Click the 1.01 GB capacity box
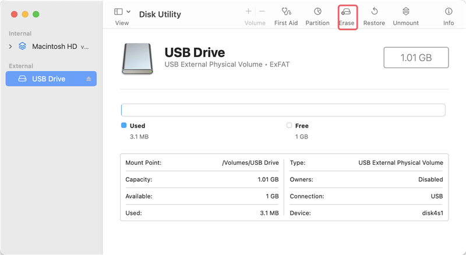This screenshot has width=466, height=255. [x=416, y=58]
